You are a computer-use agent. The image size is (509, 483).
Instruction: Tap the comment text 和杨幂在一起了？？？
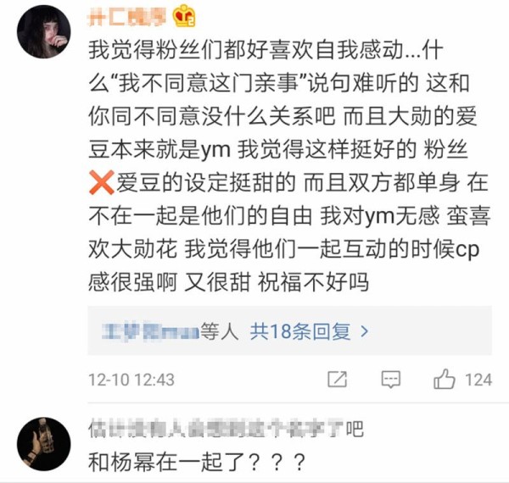point(197,463)
